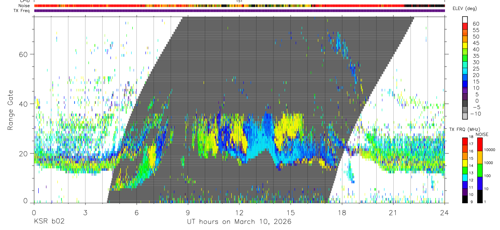Click the '25' label on ELEV colorbar
This screenshot has width=500, height=230.
pyautogui.click(x=476, y=69)
